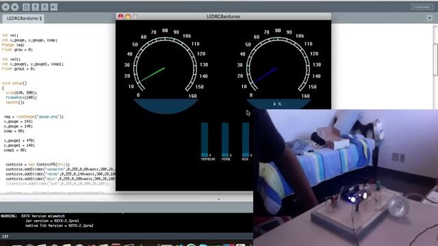The height and width of the screenshot is (246, 438).
Task: Click the 'comp = 80;' code line
Action: [x=14, y=131]
